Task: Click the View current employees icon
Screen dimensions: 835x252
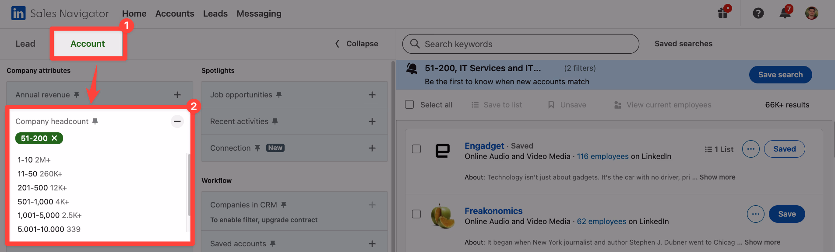Action: (618, 105)
